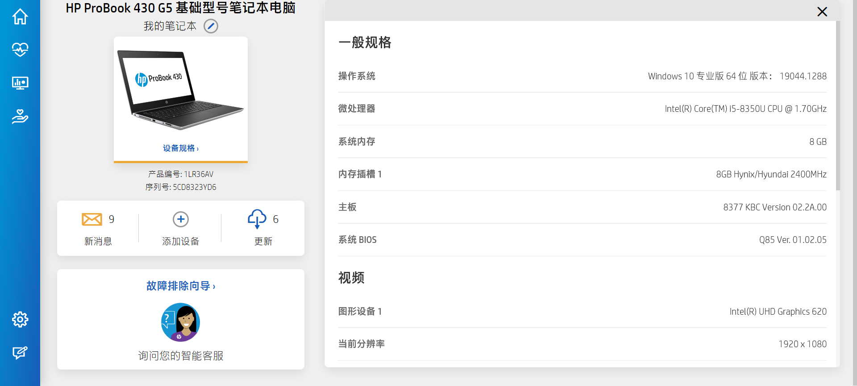Open the 故障排除向导 link
The width and height of the screenshot is (857, 386).
coord(181,286)
